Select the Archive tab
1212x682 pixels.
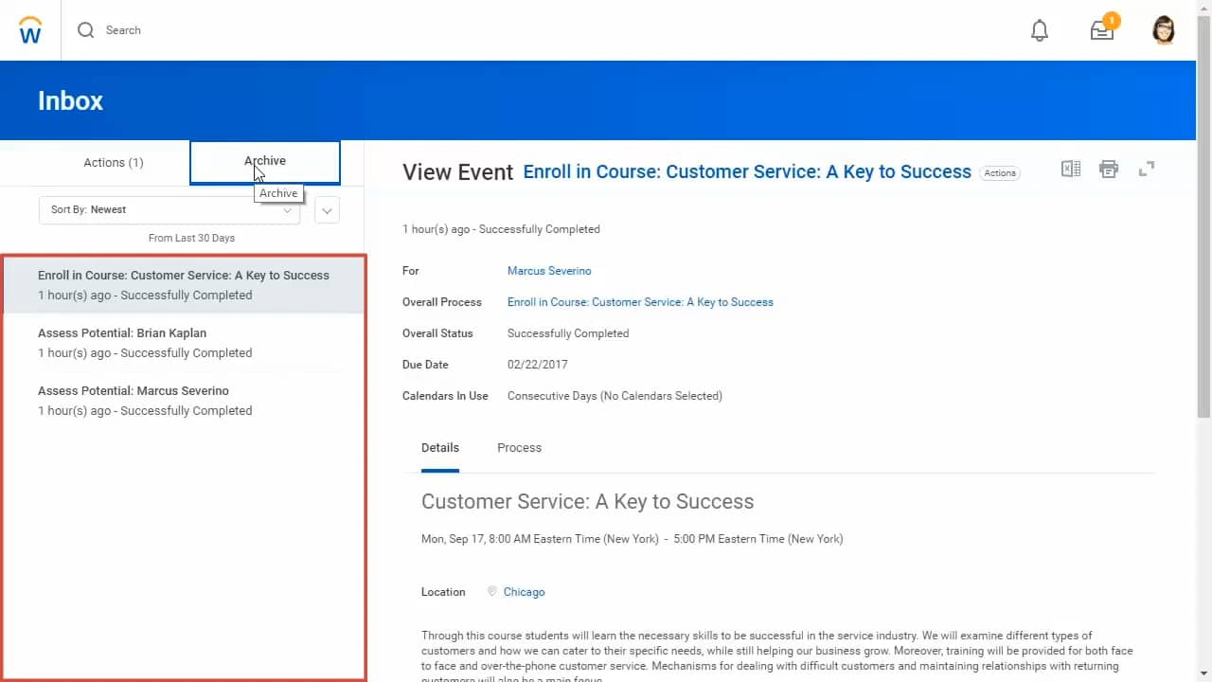tap(265, 162)
